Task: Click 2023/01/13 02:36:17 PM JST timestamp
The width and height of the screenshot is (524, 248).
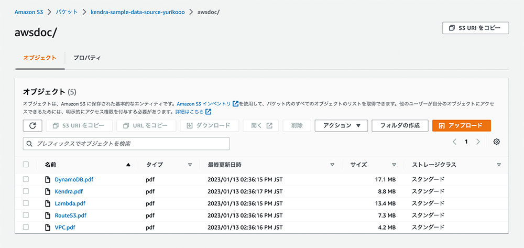Action: [245, 191]
